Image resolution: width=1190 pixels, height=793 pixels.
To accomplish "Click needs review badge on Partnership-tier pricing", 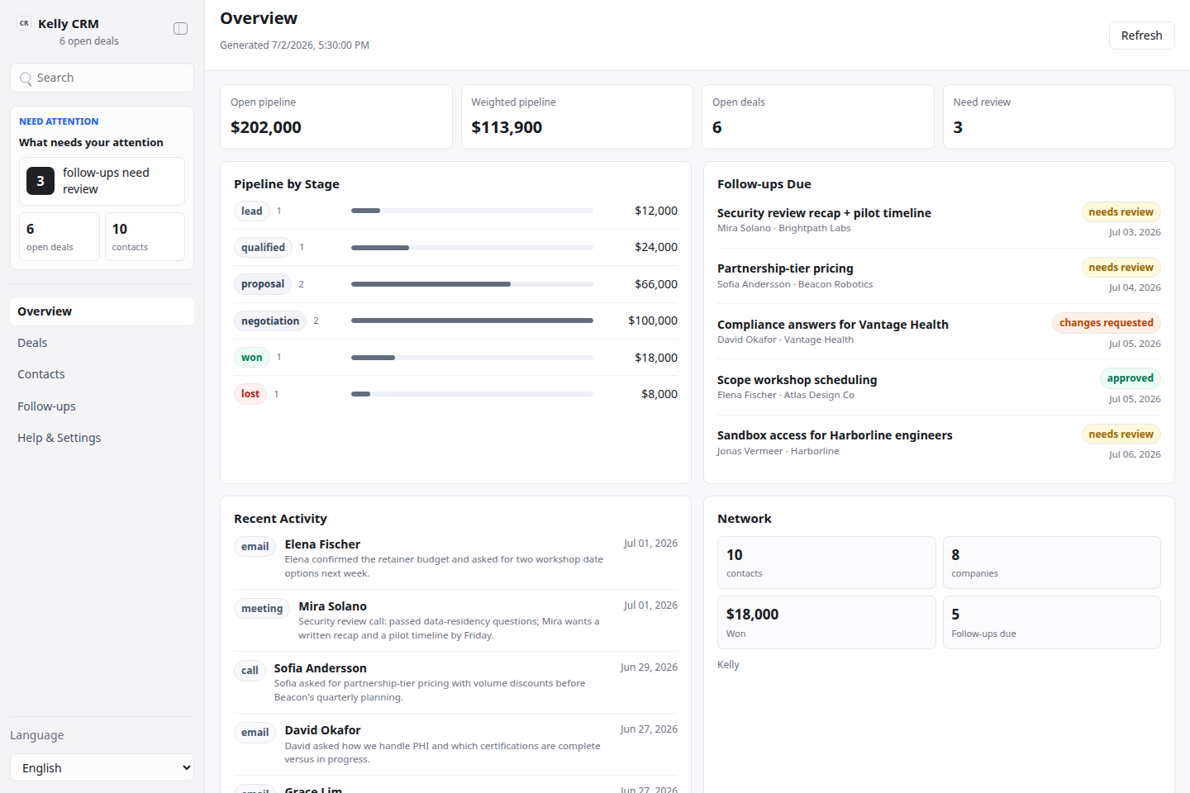I will pyautogui.click(x=1121, y=268).
